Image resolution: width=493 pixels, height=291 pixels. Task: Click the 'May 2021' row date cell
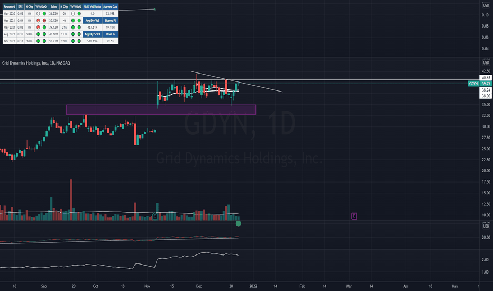(x=10, y=28)
